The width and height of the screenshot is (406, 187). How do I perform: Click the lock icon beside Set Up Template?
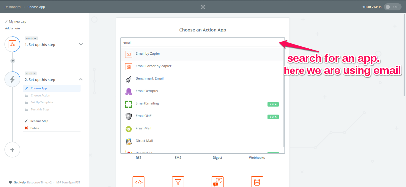tap(26, 102)
